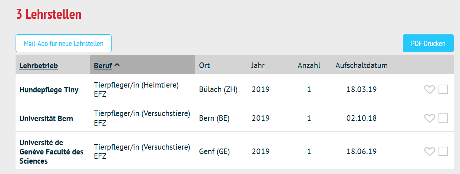Open the Hundepflege Tiny company entry
Viewport: 460px width, 174px height.
(49, 90)
